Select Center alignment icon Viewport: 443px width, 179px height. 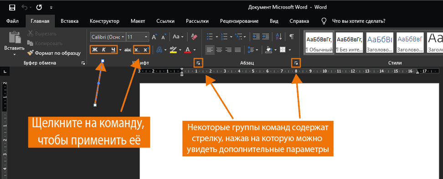tap(219, 50)
